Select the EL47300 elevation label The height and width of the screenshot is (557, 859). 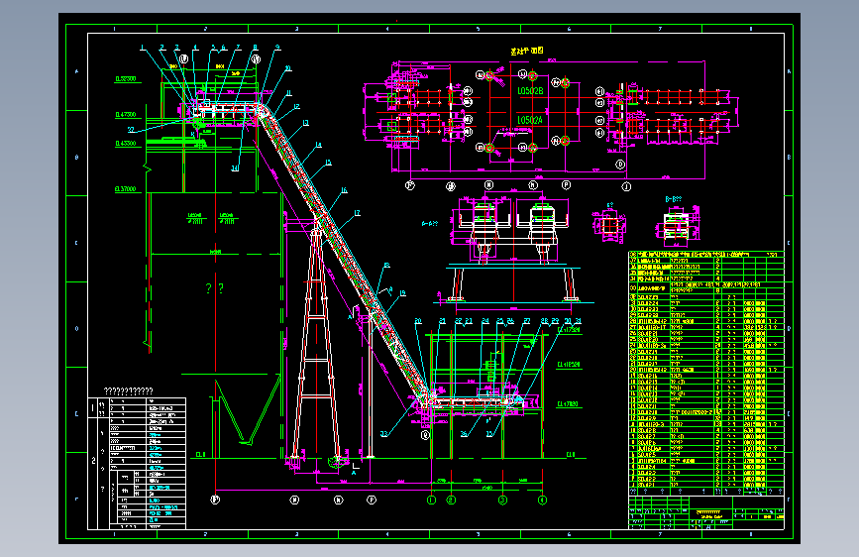pos(126,115)
